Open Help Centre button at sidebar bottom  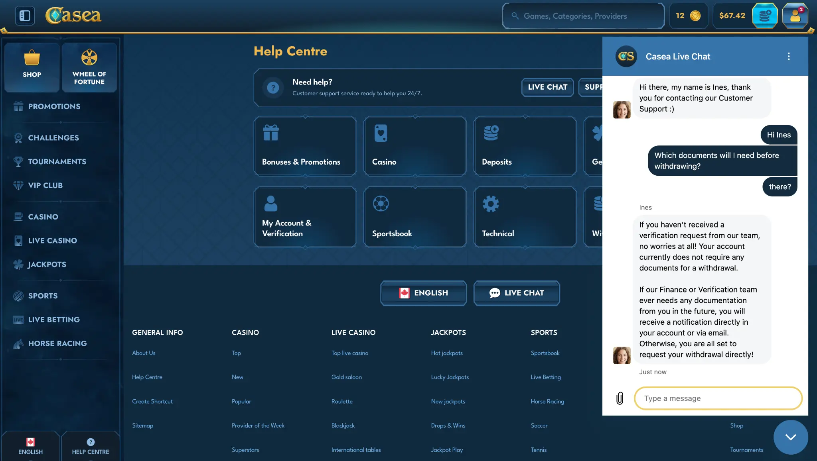click(91, 446)
